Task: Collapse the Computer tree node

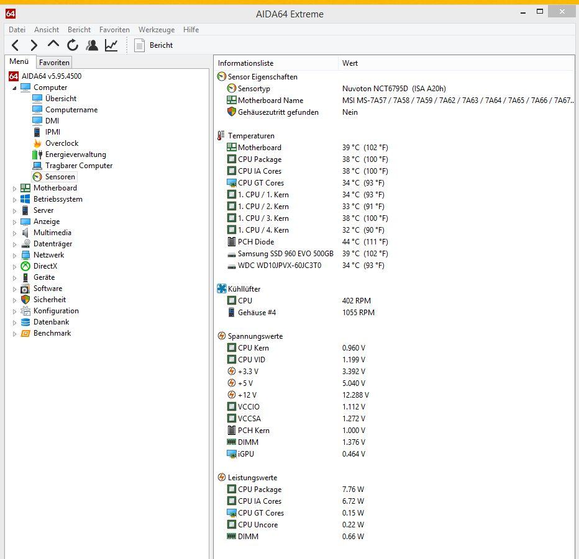Action: tap(14, 87)
